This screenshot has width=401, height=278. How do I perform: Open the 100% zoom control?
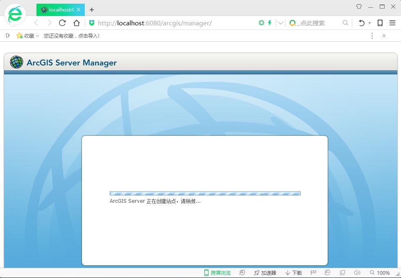coord(380,273)
